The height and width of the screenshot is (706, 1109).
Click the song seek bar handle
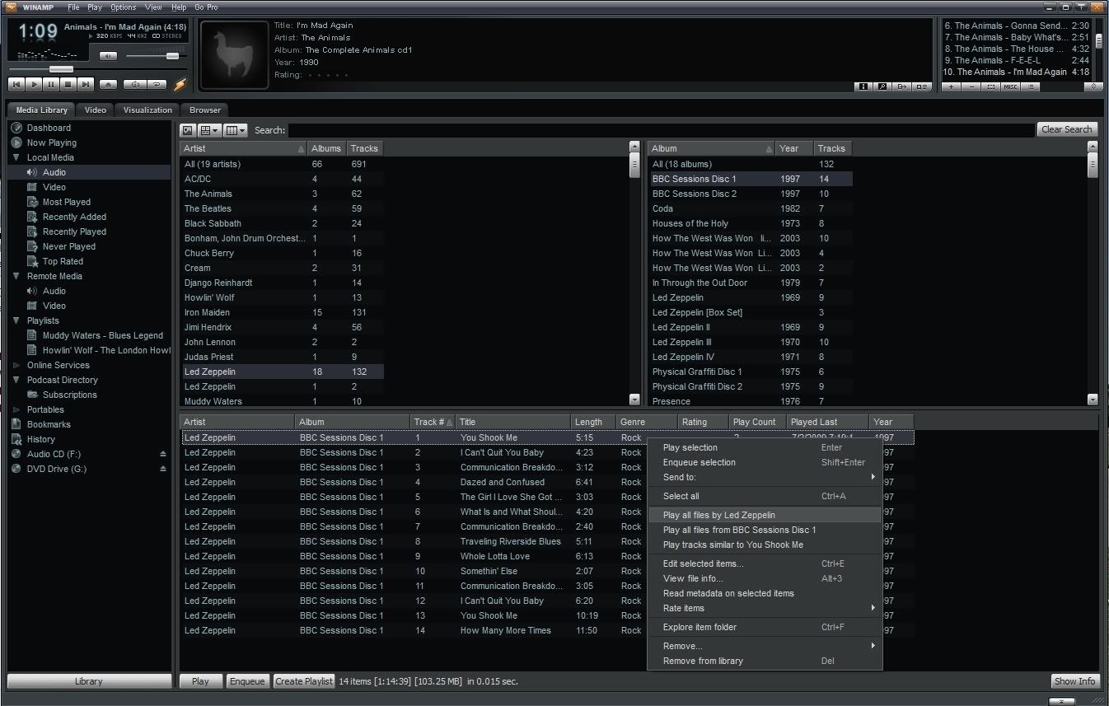point(61,69)
